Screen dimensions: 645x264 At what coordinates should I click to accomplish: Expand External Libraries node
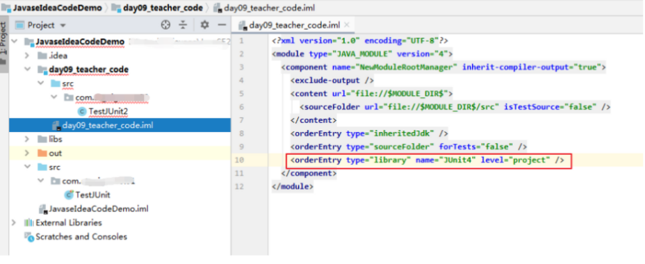(x=14, y=222)
